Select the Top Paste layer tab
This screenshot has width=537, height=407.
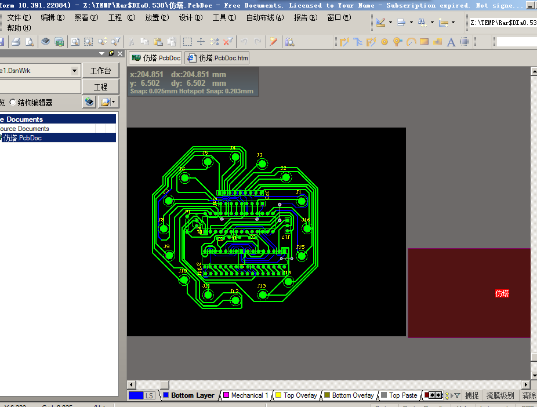tap(400, 395)
